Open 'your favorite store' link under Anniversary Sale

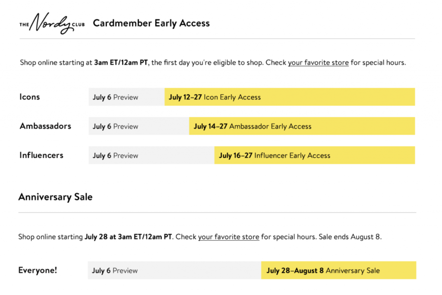(x=228, y=237)
